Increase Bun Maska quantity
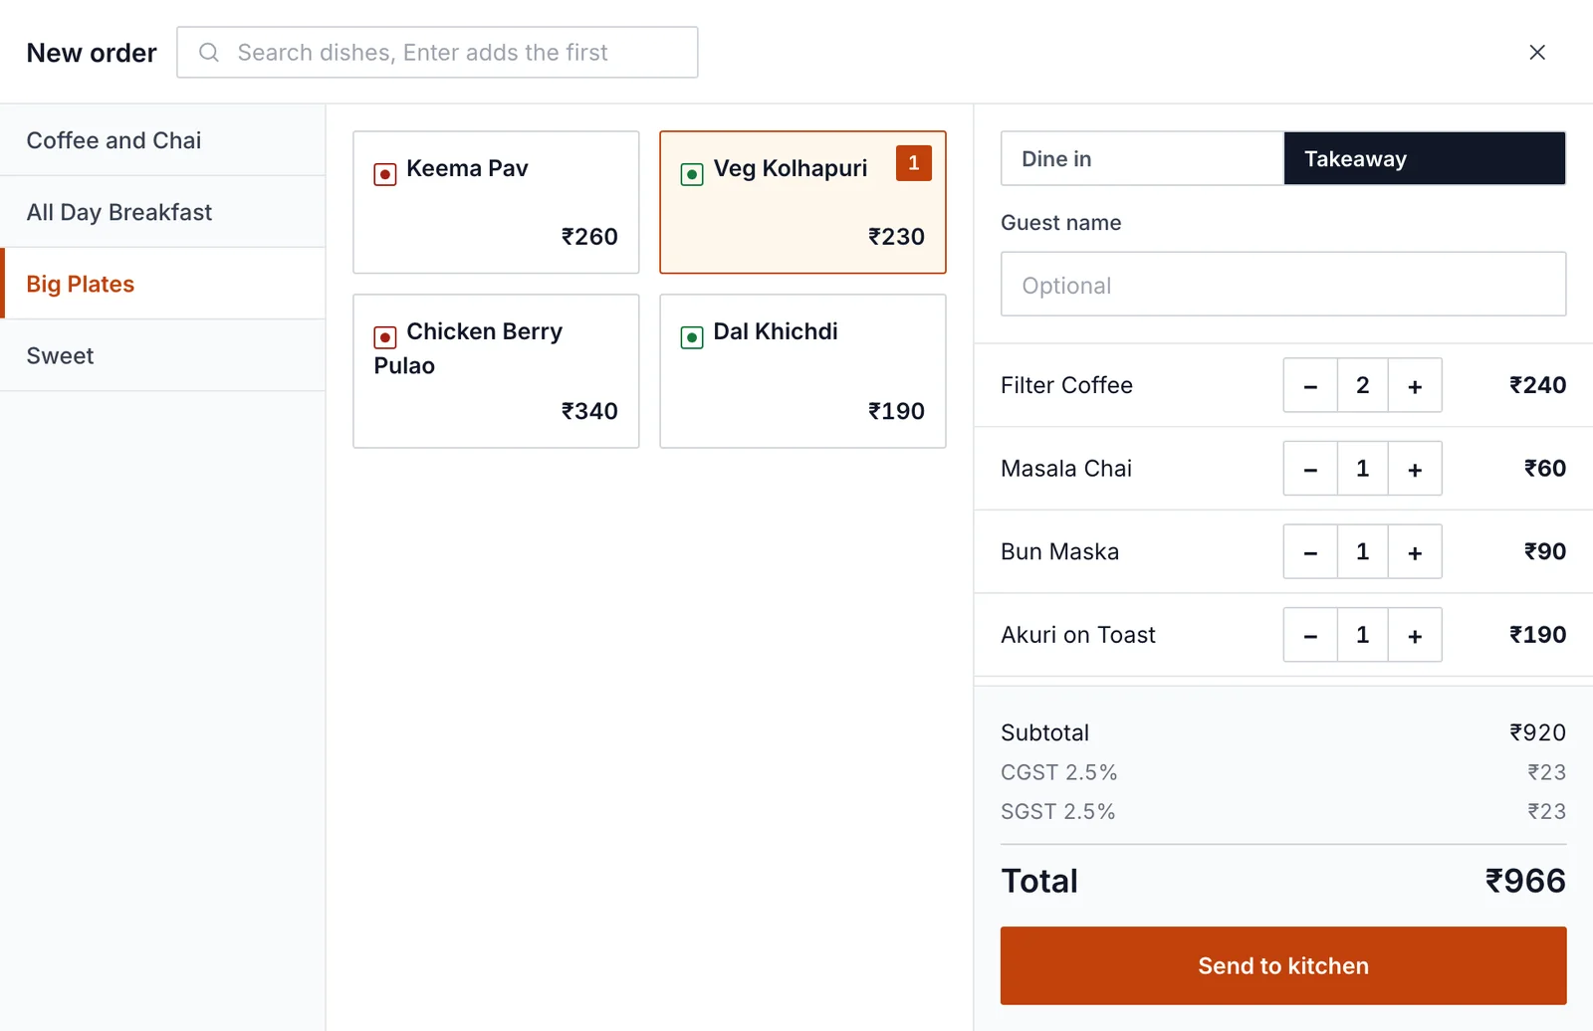Image resolution: width=1593 pixels, height=1031 pixels. click(1415, 551)
